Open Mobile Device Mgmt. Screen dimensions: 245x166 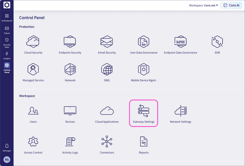143,70
